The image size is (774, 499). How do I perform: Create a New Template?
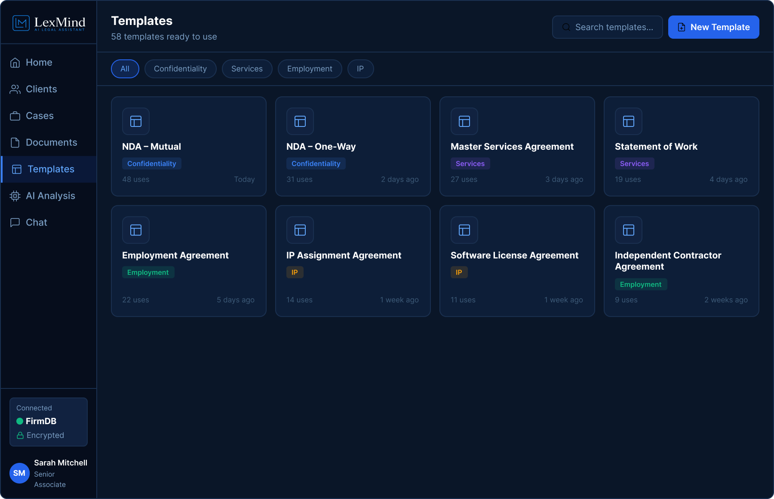pyautogui.click(x=714, y=27)
